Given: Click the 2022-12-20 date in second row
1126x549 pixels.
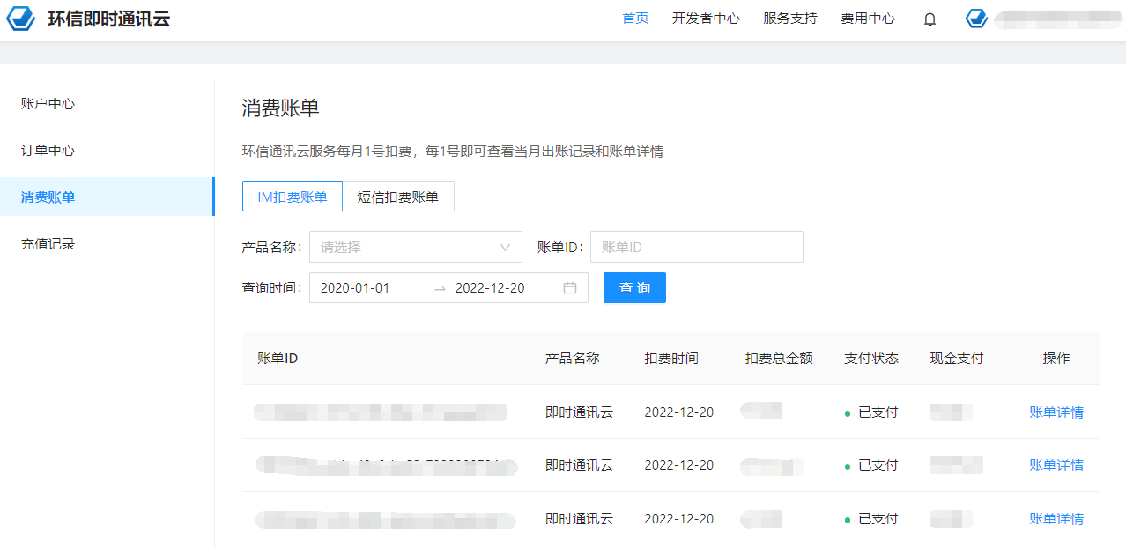Looking at the screenshot, I should click(x=679, y=465).
